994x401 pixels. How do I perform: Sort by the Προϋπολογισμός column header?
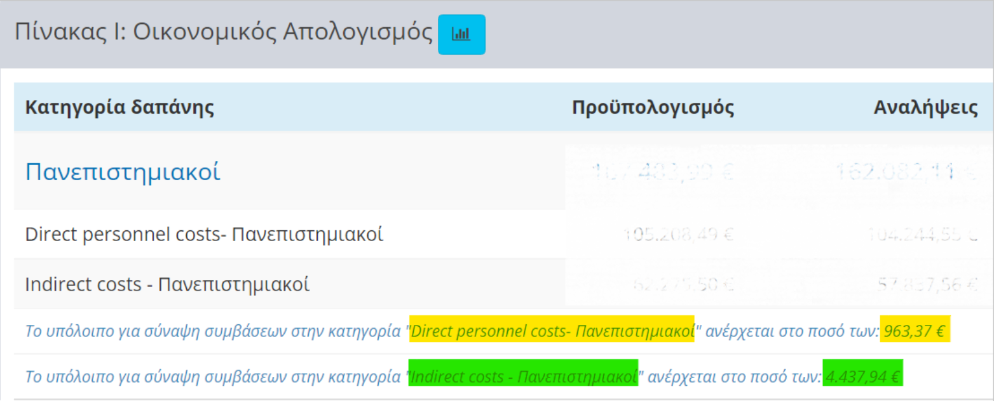pyautogui.click(x=656, y=107)
